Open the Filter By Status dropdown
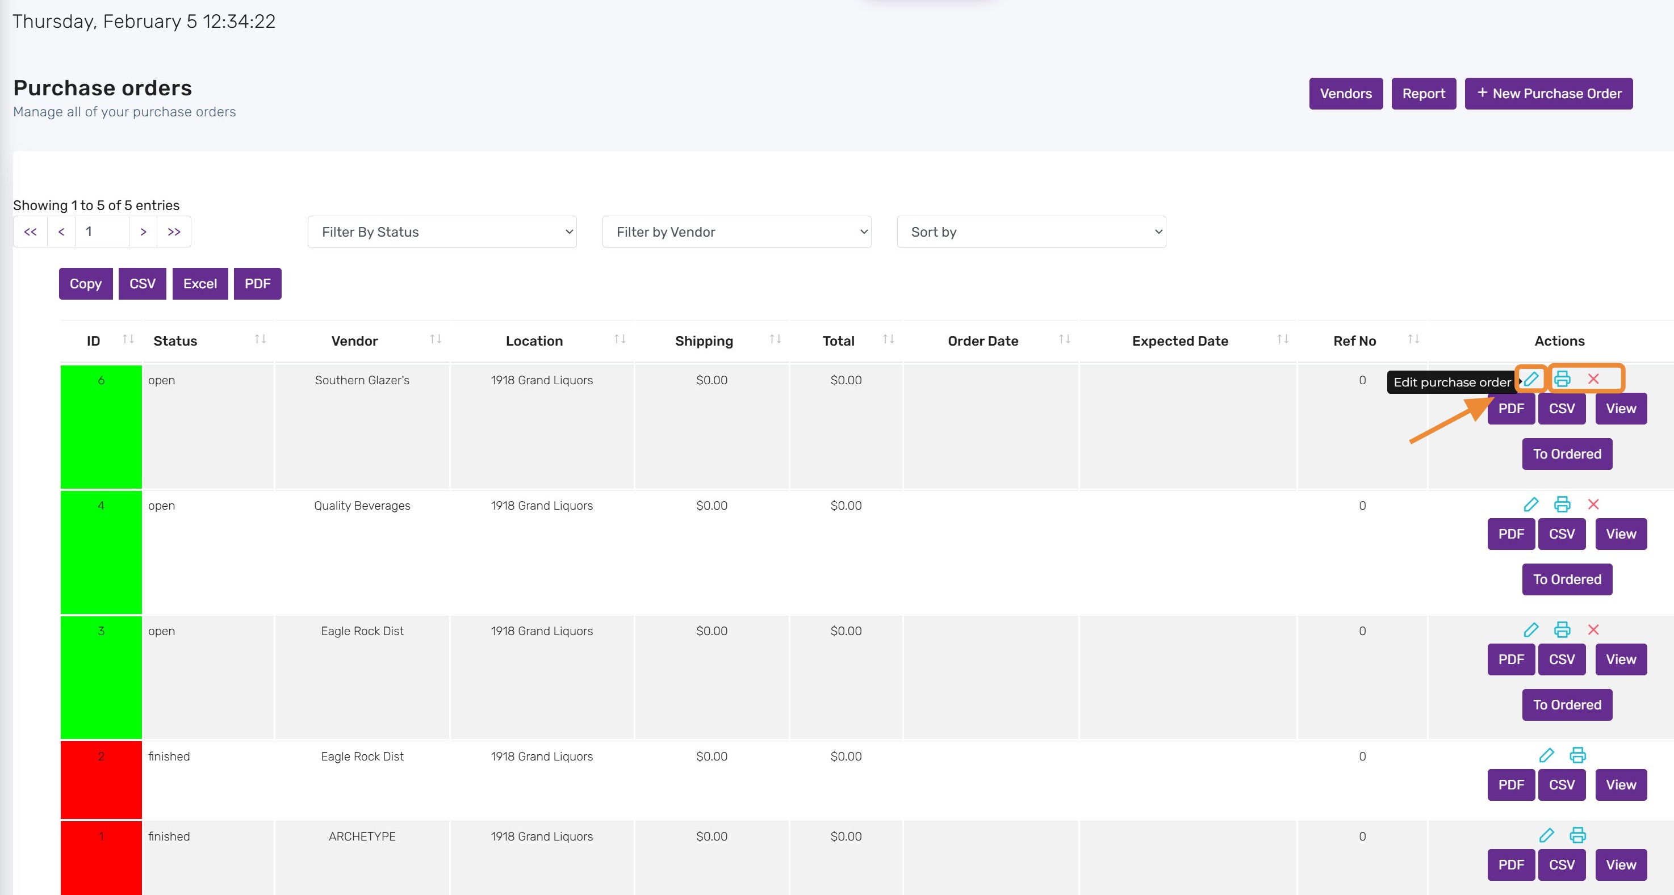 (442, 232)
